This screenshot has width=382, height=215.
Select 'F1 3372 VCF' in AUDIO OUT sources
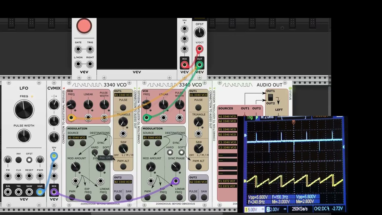pos(227,181)
